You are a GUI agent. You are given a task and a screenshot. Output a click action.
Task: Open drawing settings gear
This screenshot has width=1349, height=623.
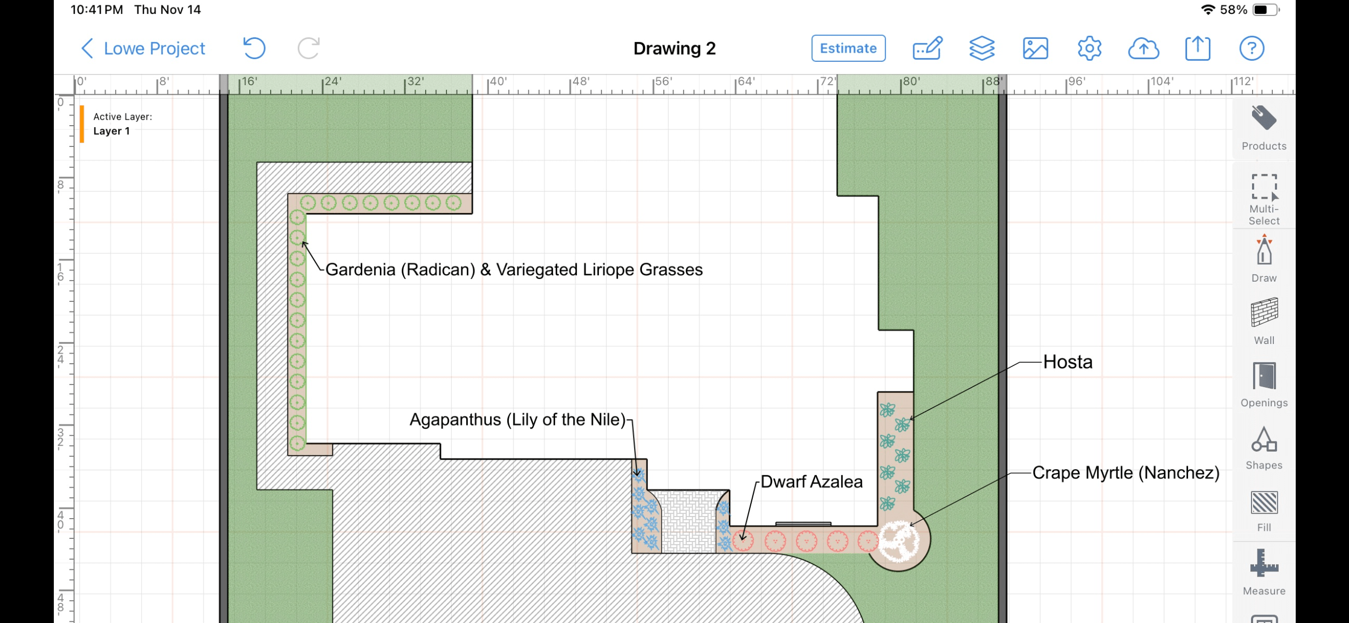tap(1089, 48)
